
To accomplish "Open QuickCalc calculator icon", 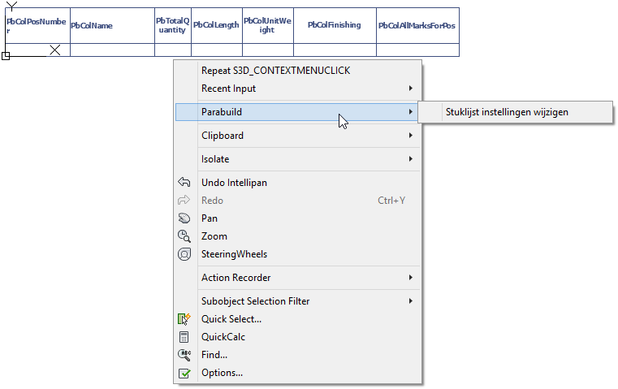I will [184, 337].
